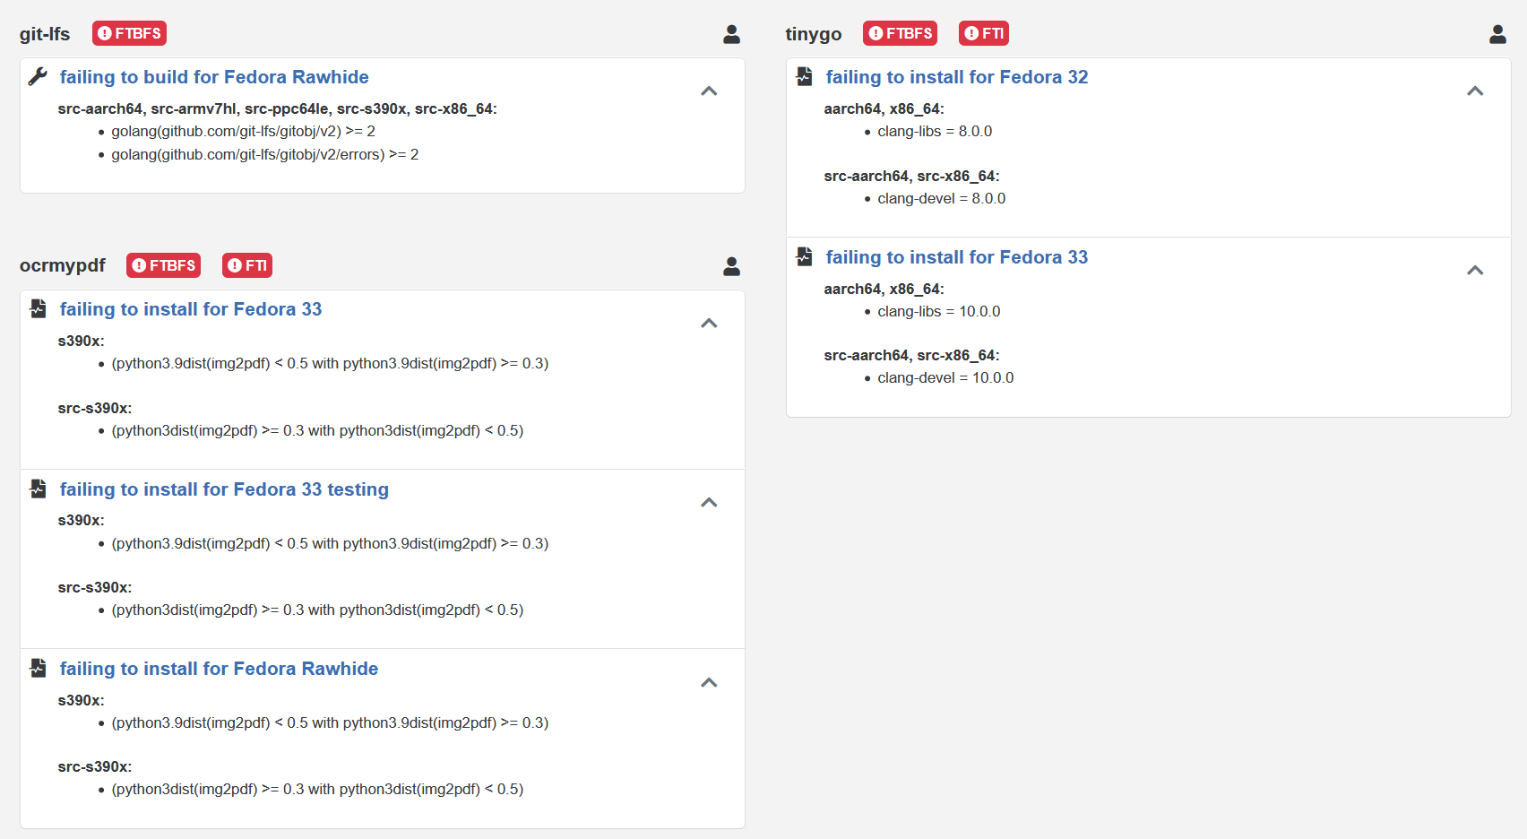Click s390x label under Fedora 33 testing
Image resolution: width=1527 pixels, height=839 pixels.
[82, 520]
